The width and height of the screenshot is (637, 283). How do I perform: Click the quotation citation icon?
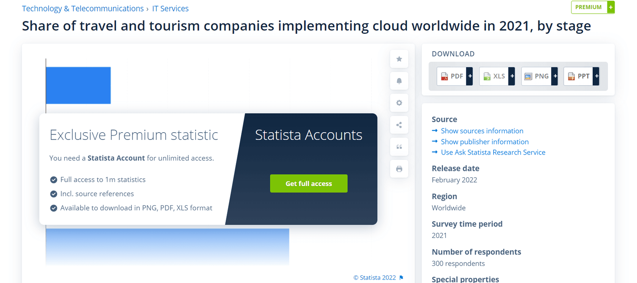point(399,147)
